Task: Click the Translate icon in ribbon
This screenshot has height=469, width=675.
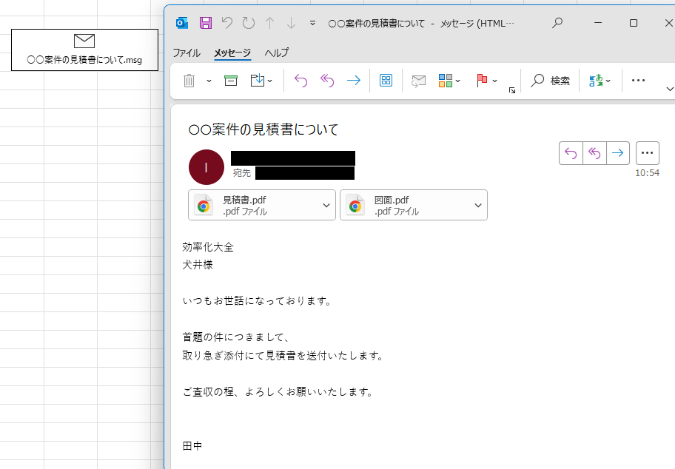Action: point(595,81)
